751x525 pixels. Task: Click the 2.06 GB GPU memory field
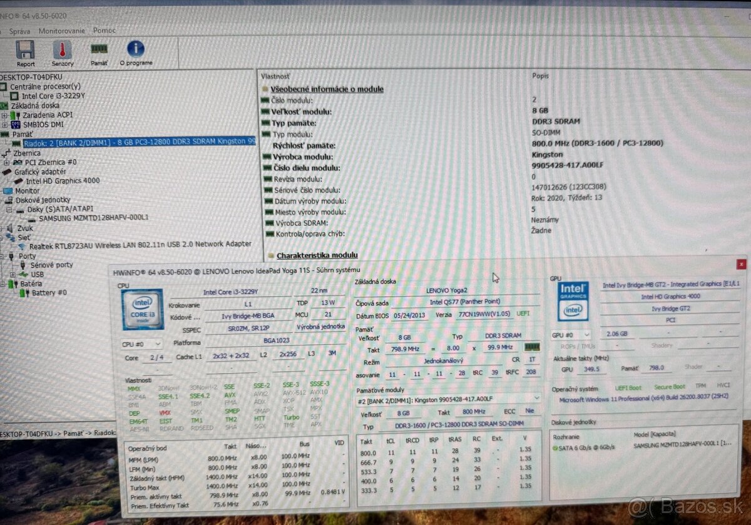[617, 334]
